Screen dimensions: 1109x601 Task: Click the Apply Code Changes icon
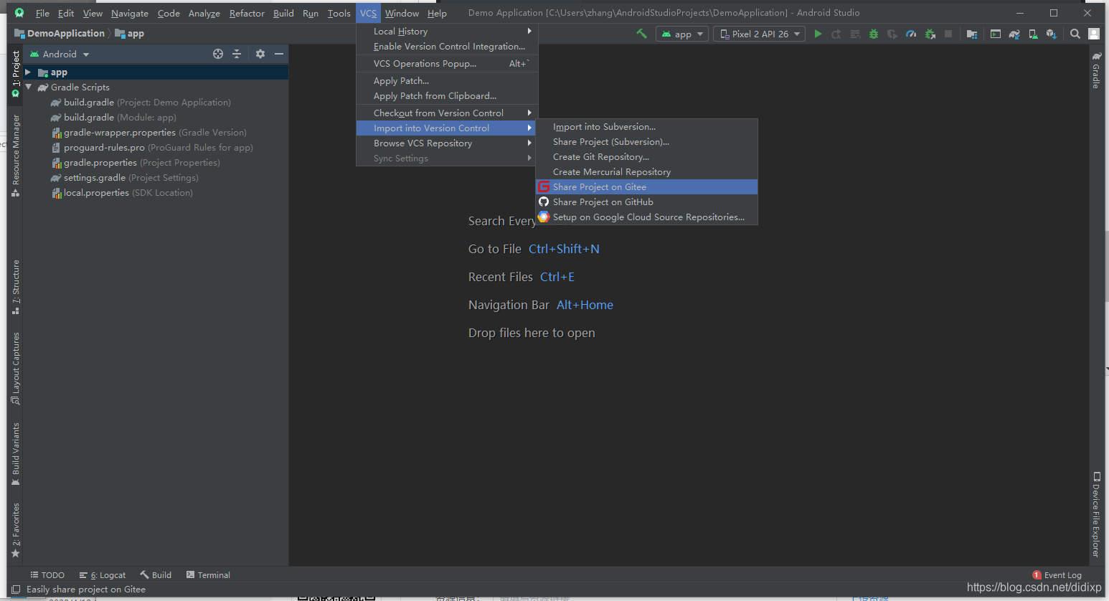(855, 34)
